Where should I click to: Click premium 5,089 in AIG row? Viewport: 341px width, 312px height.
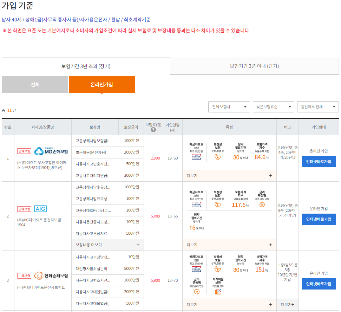tap(155, 216)
